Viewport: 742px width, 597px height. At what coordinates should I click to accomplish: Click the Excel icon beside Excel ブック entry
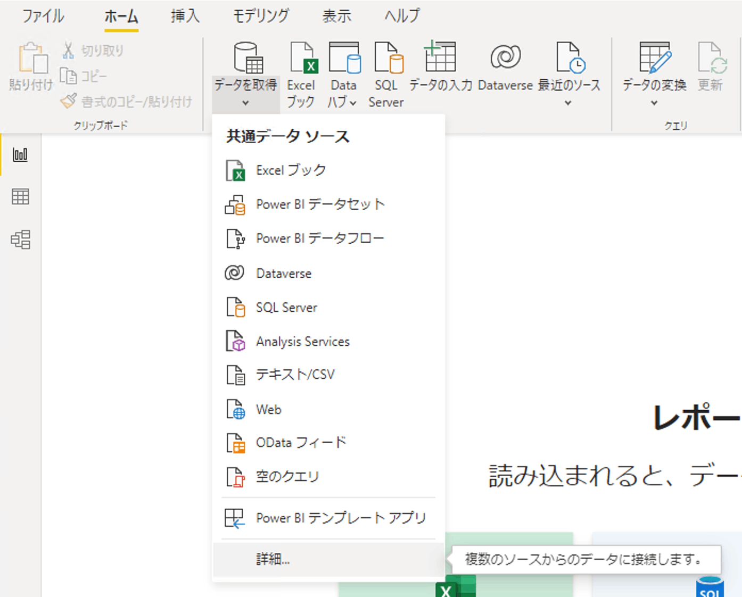pos(235,171)
